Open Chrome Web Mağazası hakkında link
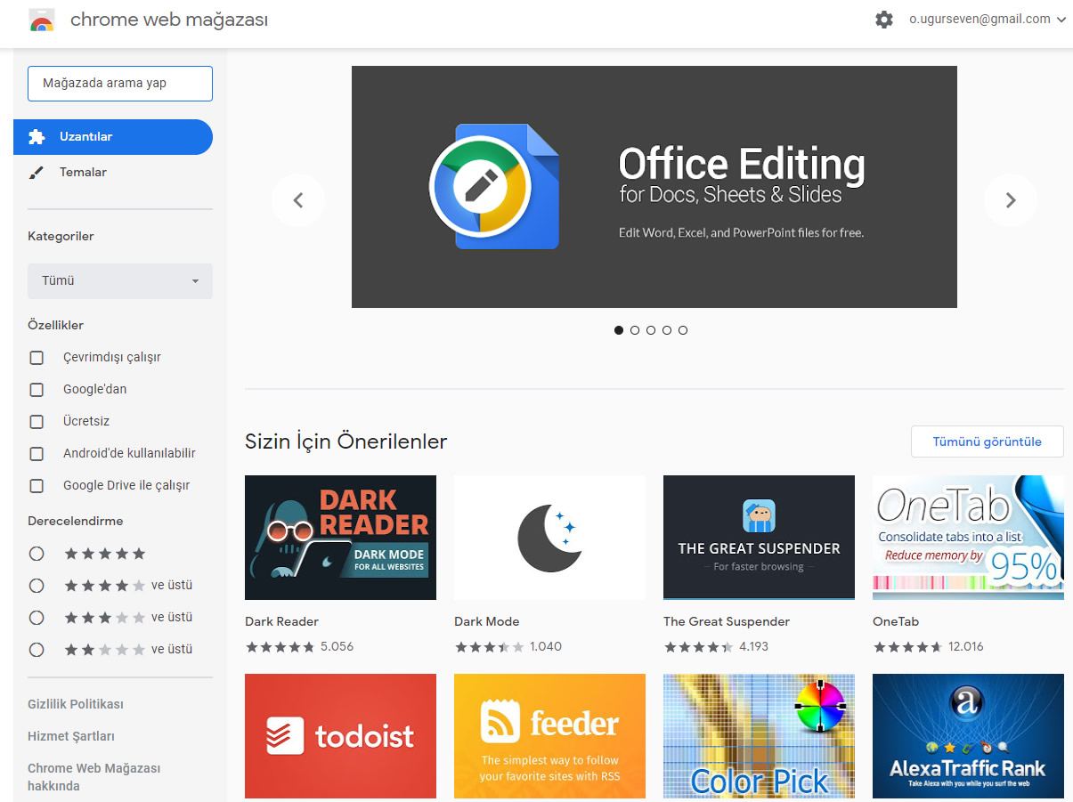 (x=93, y=777)
